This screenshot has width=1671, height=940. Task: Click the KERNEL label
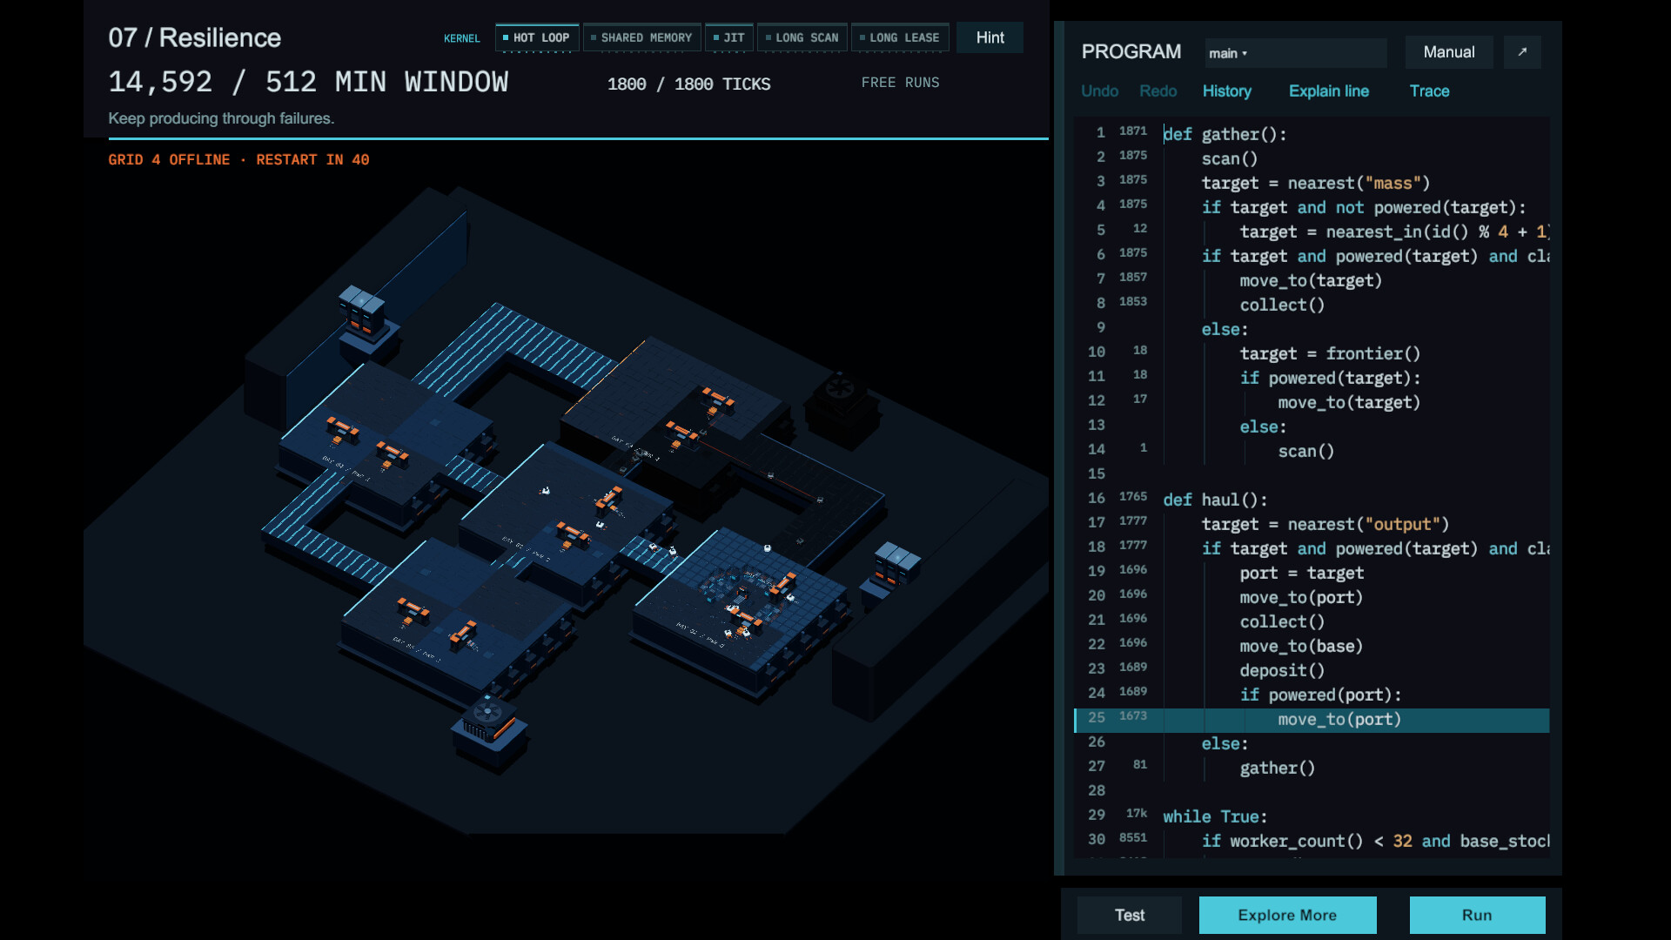[461, 38]
